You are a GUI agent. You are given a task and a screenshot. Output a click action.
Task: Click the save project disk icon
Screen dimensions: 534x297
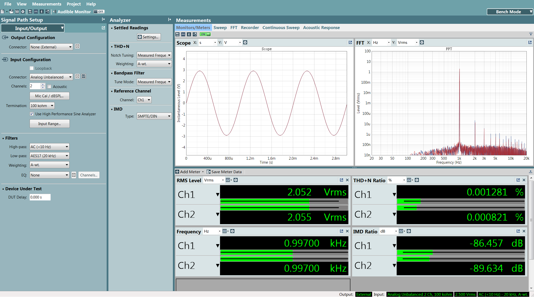(x=17, y=12)
